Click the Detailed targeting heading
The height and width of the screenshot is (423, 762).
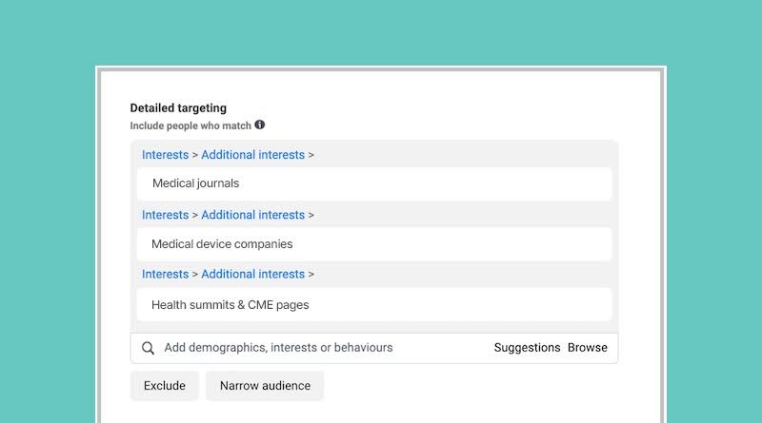(x=178, y=108)
